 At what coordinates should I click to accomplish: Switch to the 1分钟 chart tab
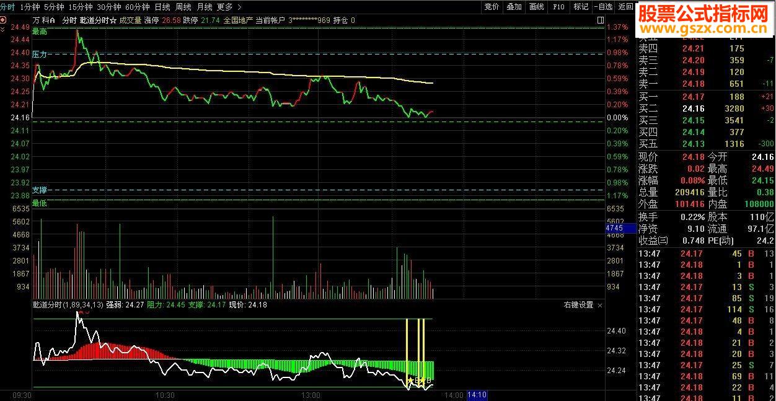[30, 7]
